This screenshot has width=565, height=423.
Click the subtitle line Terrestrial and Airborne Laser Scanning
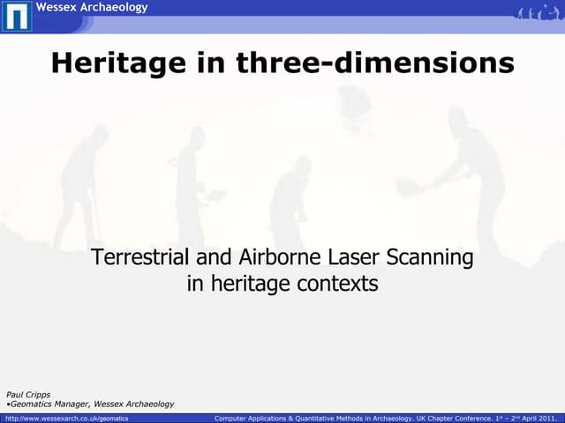pyautogui.click(x=282, y=257)
